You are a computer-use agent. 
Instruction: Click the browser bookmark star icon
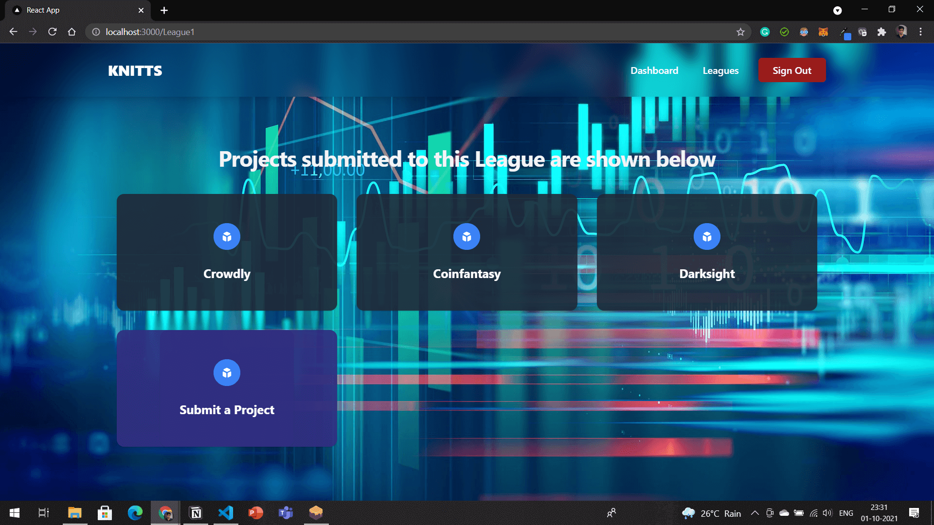pos(740,32)
